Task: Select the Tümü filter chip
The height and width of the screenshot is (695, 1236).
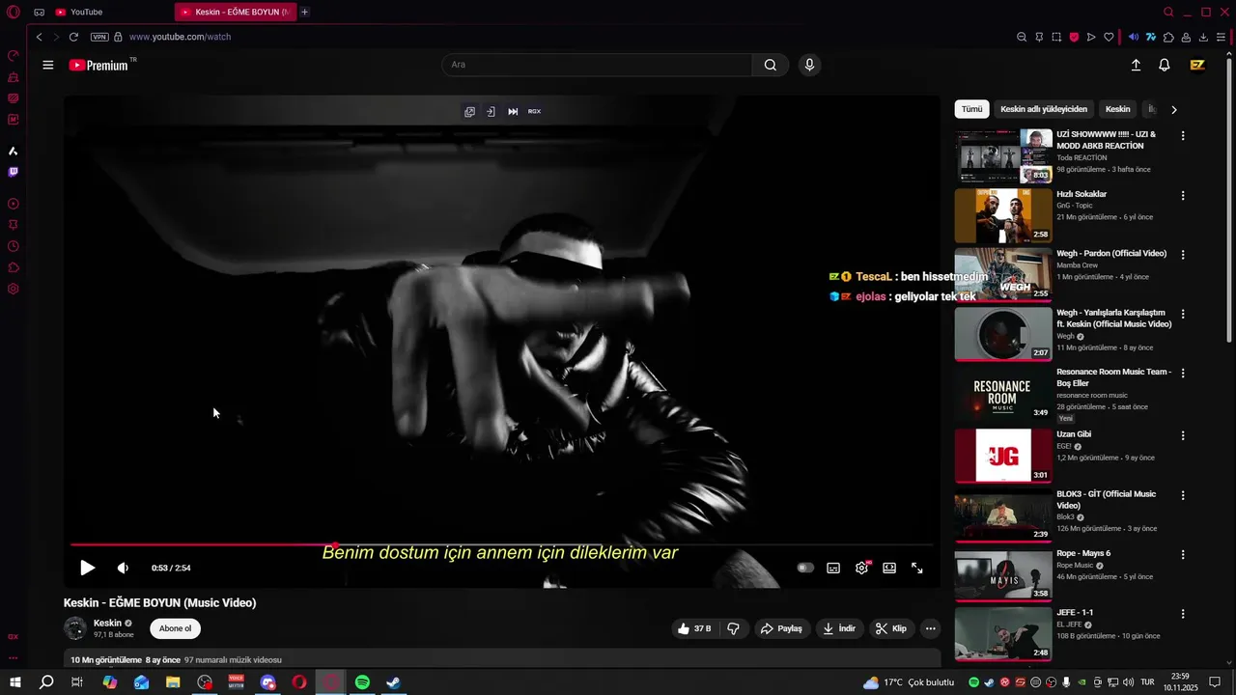Action: pyautogui.click(x=971, y=109)
